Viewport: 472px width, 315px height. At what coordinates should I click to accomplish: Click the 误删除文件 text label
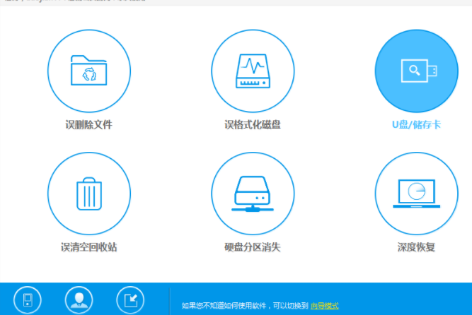point(88,125)
